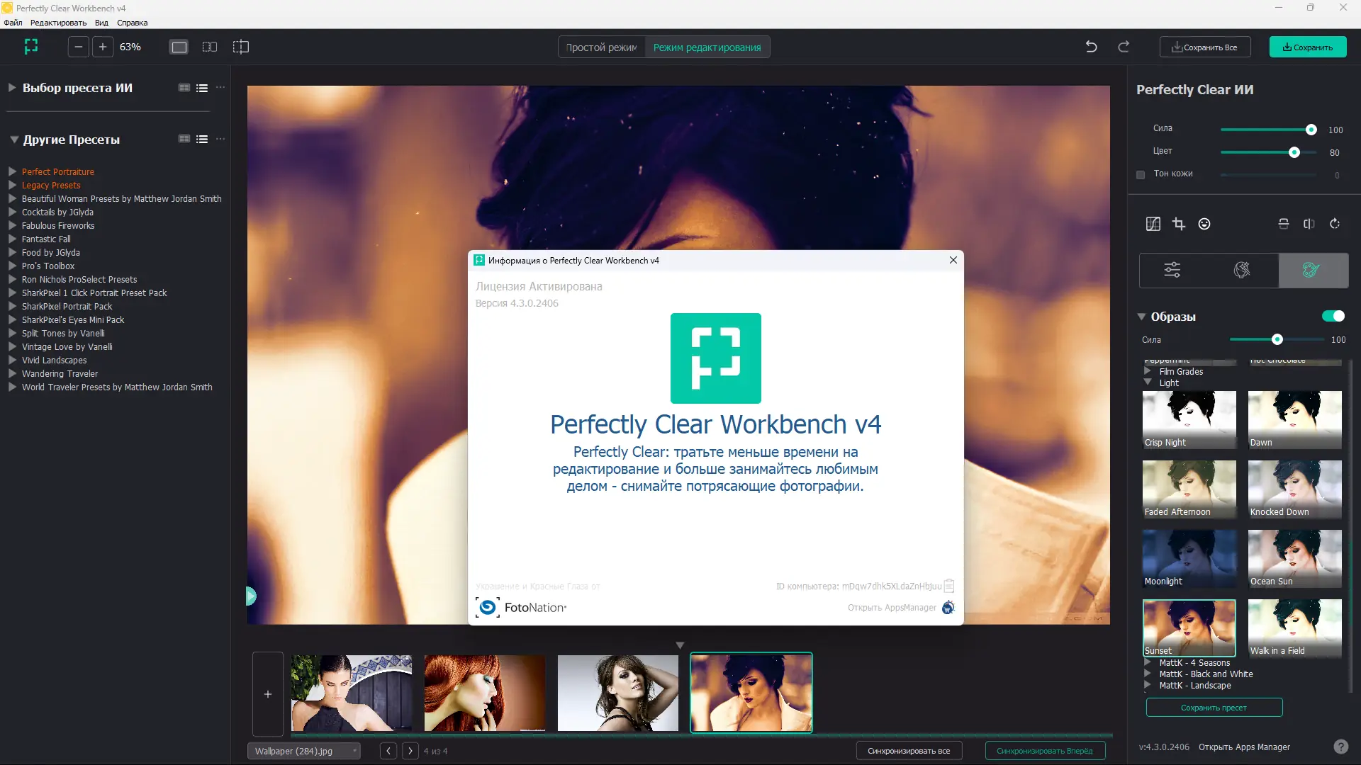Enable the Тон кожи checkbox
The height and width of the screenshot is (765, 1361).
[x=1141, y=174]
